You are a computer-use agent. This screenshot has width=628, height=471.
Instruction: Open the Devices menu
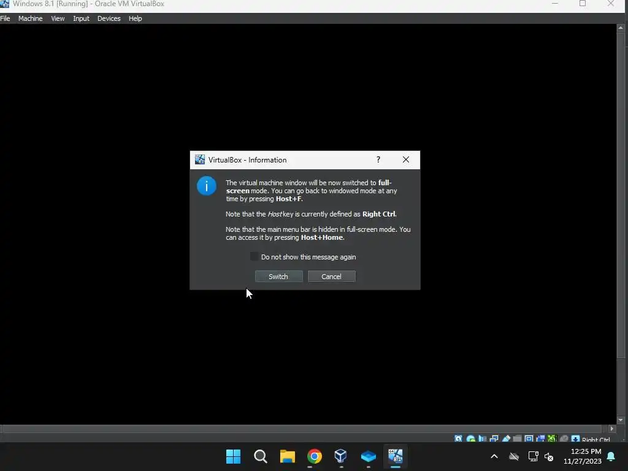[x=109, y=18]
